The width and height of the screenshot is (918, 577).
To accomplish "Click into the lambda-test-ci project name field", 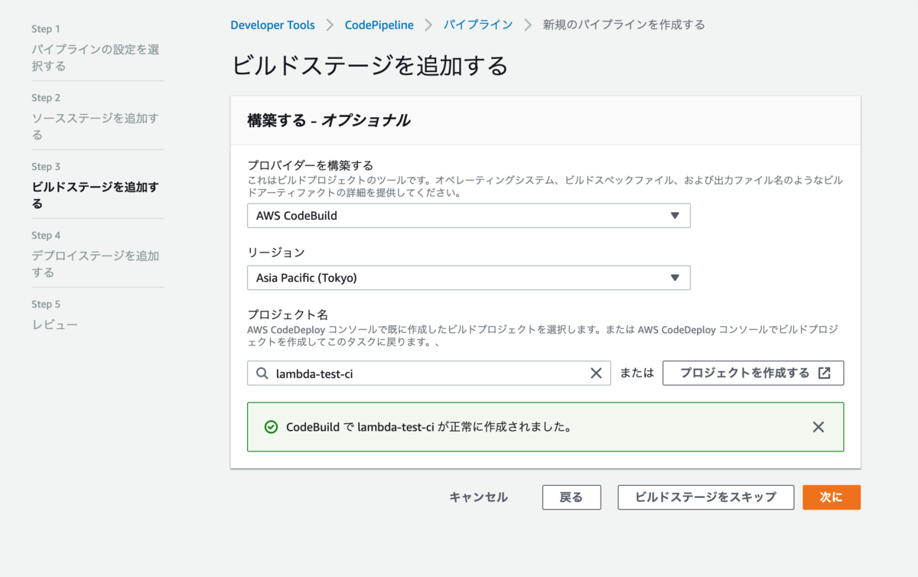I will coord(428,373).
